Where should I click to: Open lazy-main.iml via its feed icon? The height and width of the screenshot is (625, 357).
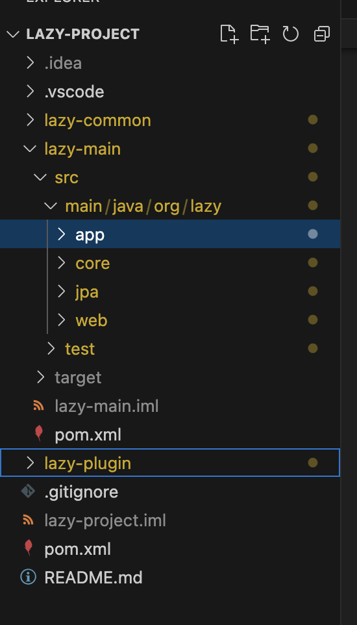[38, 406]
